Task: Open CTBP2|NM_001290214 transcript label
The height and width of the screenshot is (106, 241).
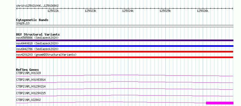Action: click(31, 86)
